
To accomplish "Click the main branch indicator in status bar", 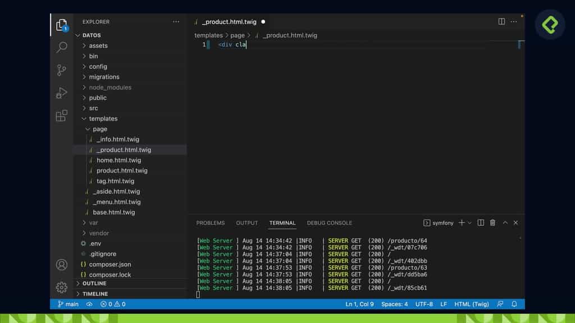I will (68, 304).
